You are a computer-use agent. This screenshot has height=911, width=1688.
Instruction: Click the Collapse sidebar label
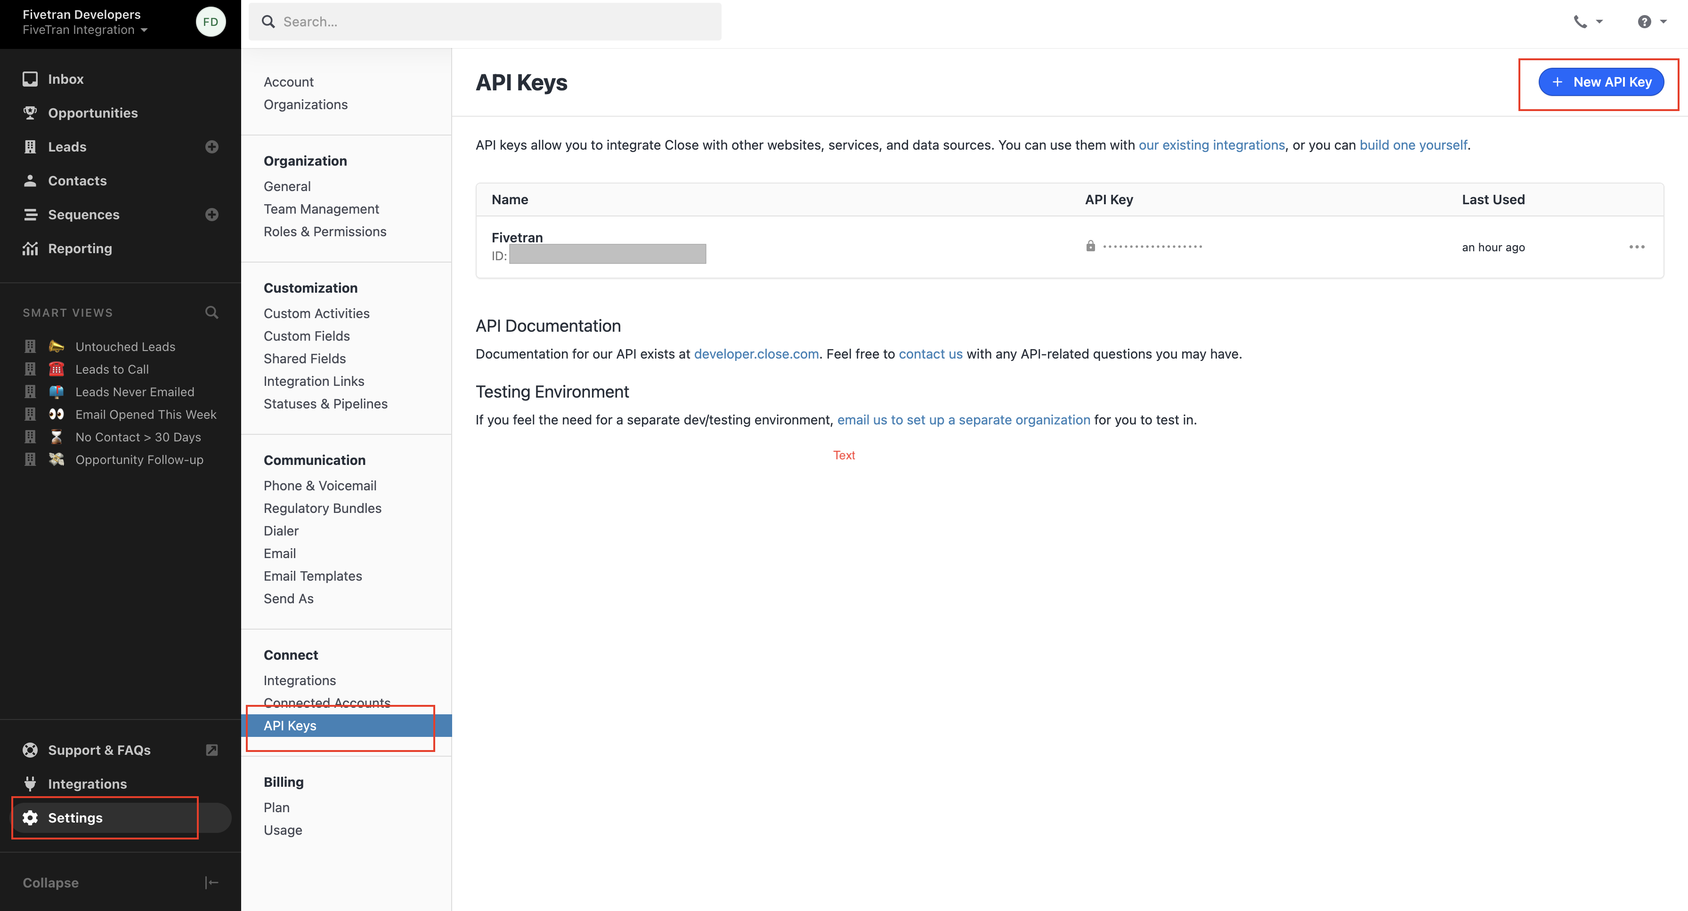click(x=50, y=883)
